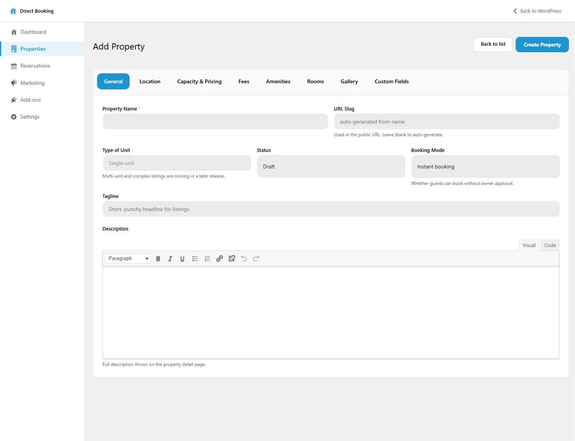The height and width of the screenshot is (441, 575).
Task: Click the redo arrow icon
Action: (x=256, y=258)
